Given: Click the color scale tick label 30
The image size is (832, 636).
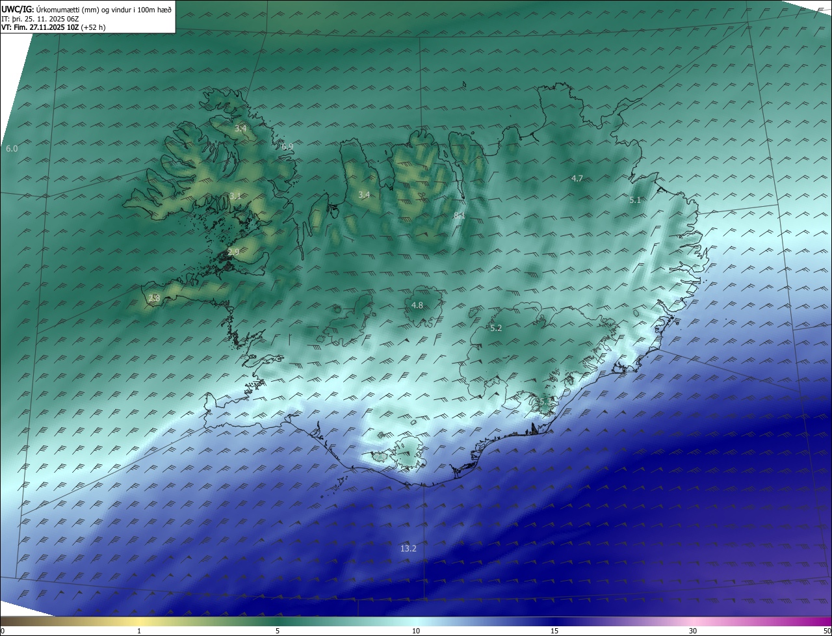Looking at the screenshot, I should (x=693, y=631).
